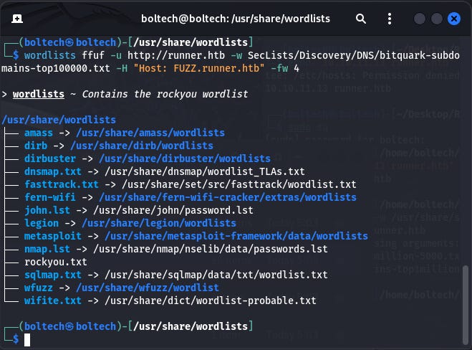Click the amass entry name
The width and height of the screenshot is (472, 350).
point(39,133)
